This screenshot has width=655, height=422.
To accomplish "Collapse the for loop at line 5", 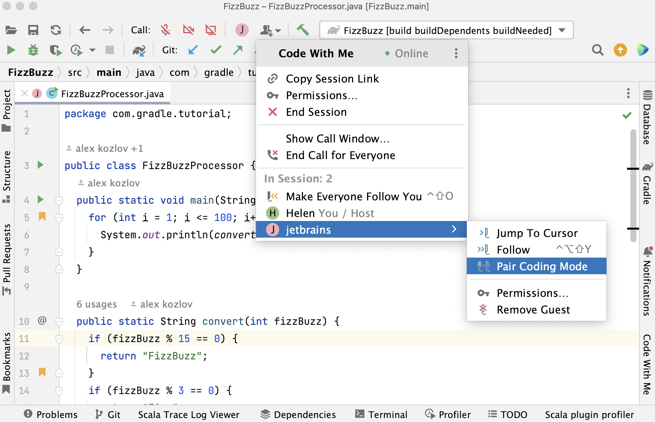I will pos(59,218).
